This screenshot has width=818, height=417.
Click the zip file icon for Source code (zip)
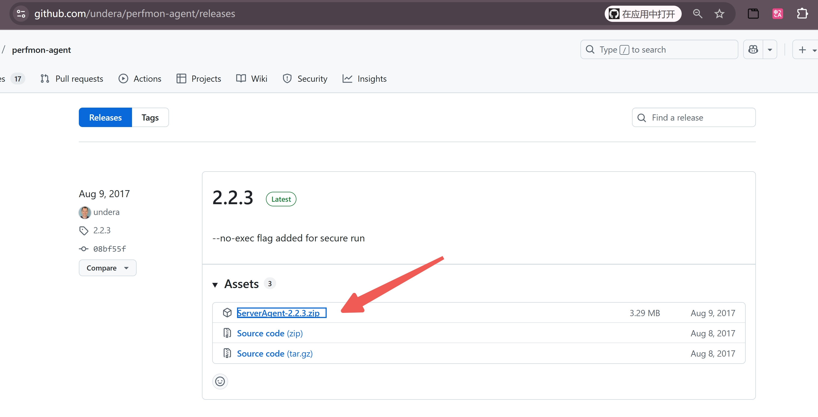227,333
